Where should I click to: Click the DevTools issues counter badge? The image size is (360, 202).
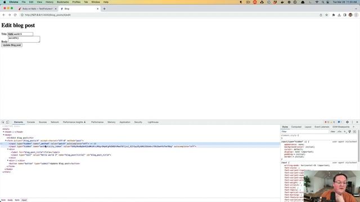(x=340, y=122)
